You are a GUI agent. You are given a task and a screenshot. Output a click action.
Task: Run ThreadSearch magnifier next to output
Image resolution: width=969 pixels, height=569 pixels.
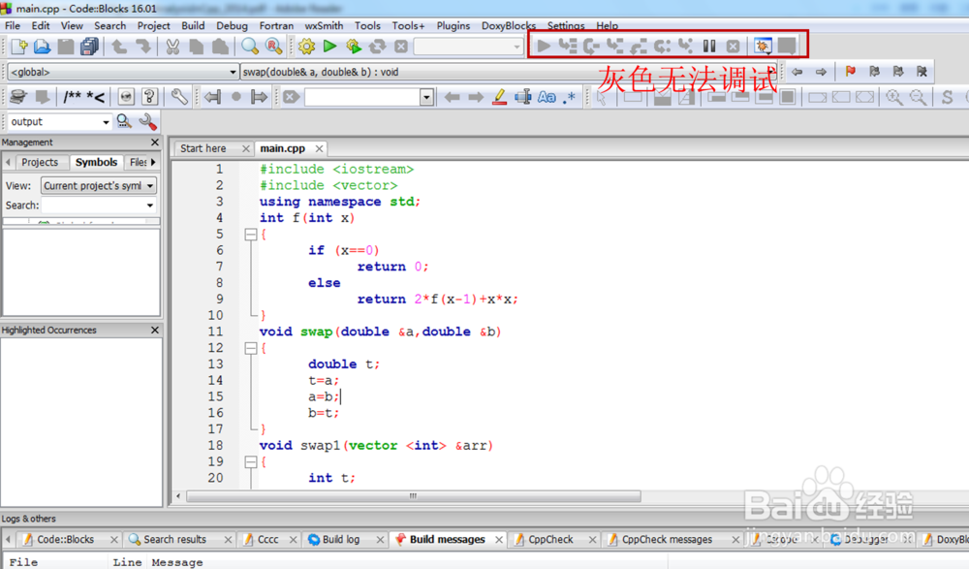[124, 122]
